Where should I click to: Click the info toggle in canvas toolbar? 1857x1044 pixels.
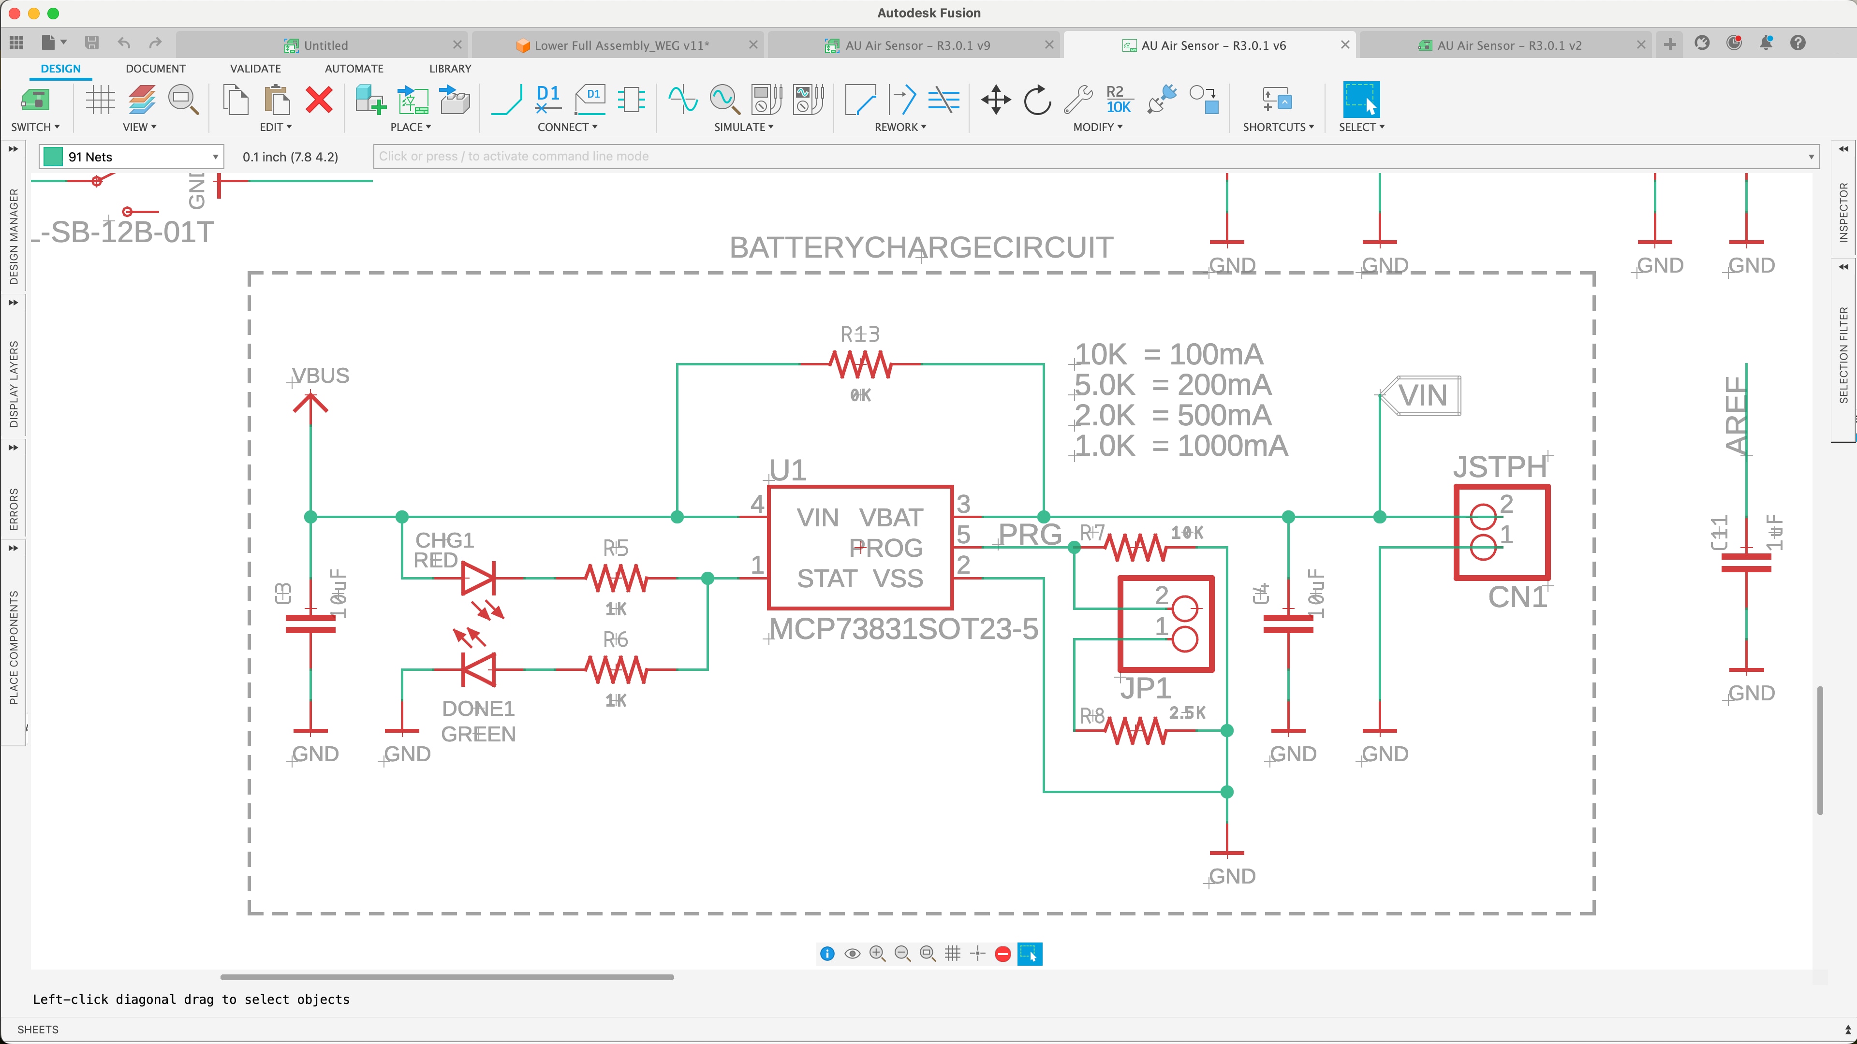(827, 953)
